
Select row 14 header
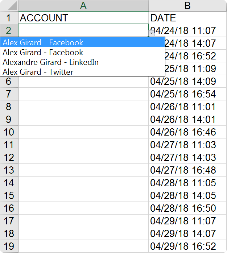pos(9,183)
